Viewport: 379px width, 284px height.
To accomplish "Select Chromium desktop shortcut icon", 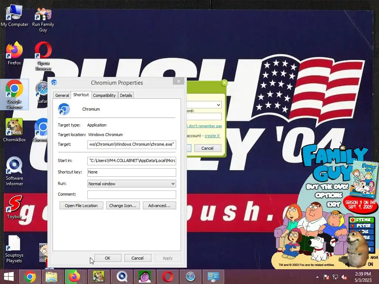I will tap(41, 130).
